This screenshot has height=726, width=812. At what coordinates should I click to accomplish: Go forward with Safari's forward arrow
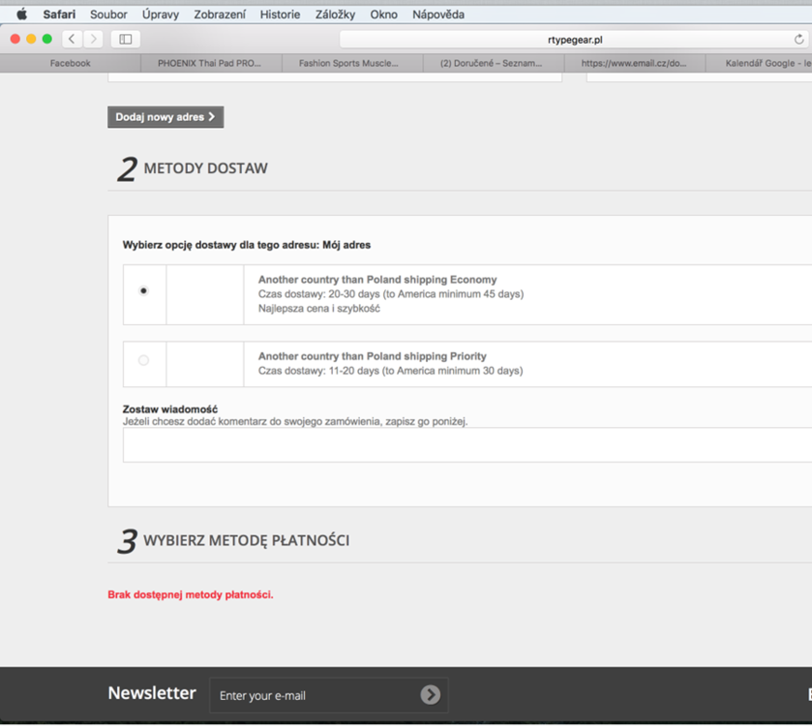click(93, 39)
